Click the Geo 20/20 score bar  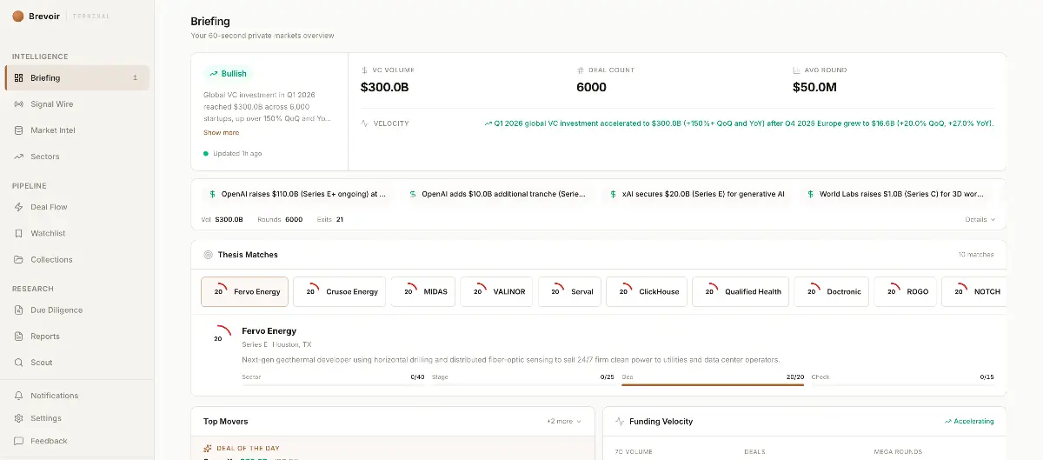click(x=713, y=379)
